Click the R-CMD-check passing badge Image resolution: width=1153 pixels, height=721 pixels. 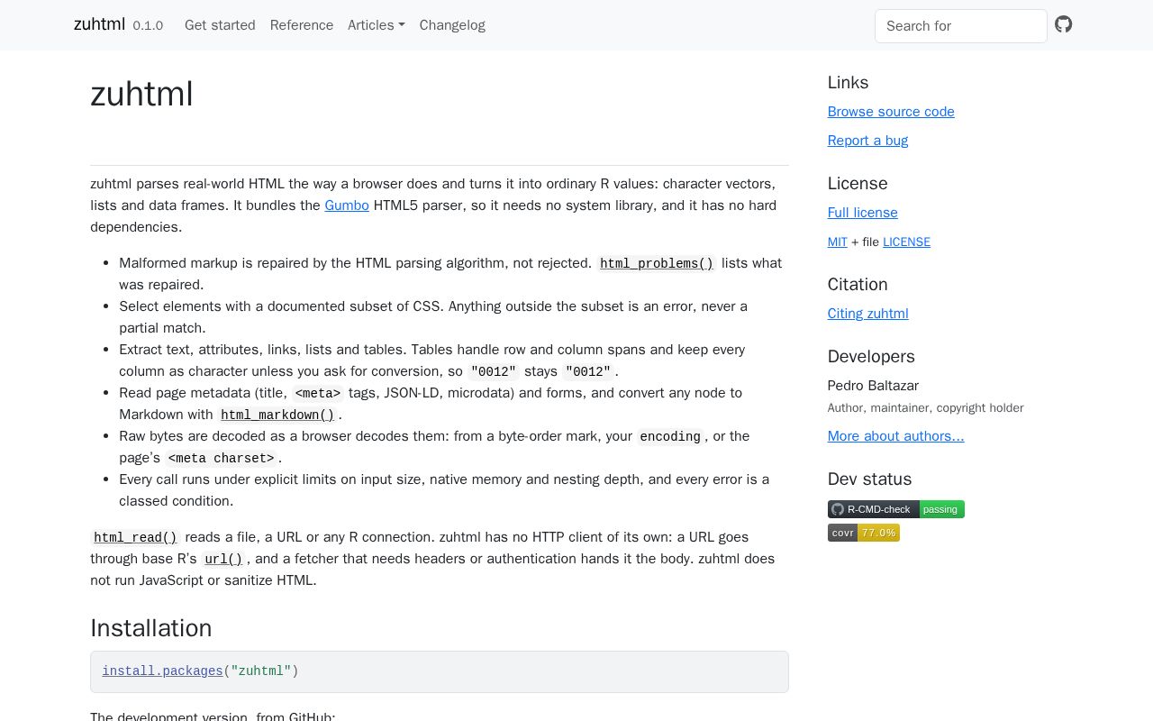tap(896, 509)
